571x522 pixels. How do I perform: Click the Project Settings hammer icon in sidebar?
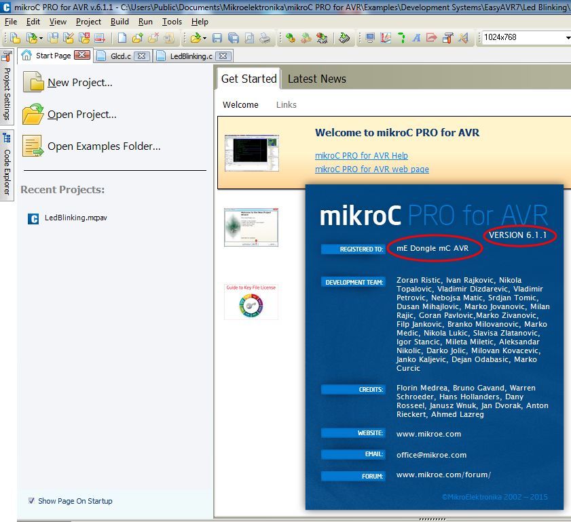[x=7, y=56]
